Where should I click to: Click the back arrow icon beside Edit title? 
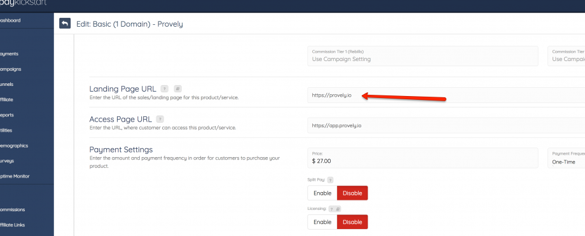65,24
